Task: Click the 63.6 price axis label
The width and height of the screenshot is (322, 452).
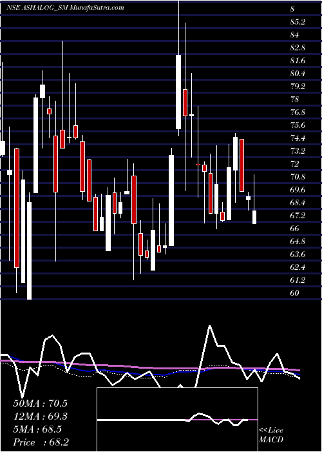Action: 298,254
